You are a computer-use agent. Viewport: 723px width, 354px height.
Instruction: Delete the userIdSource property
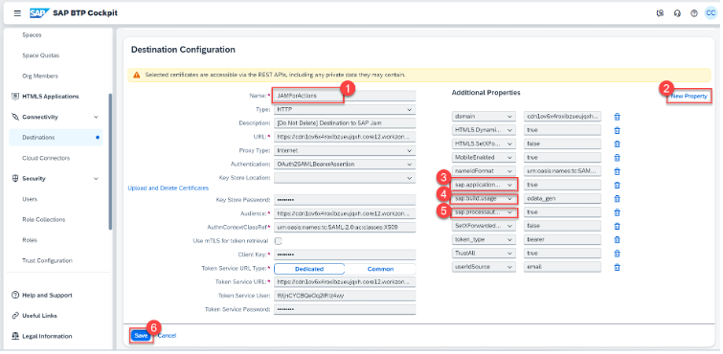coord(617,267)
